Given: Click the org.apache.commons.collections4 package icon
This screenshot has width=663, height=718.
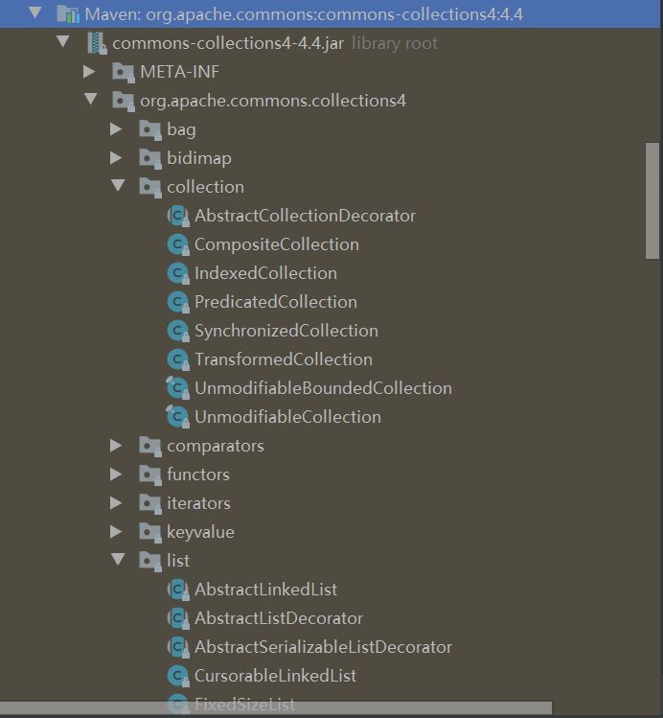Looking at the screenshot, I should click(x=124, y=102).
